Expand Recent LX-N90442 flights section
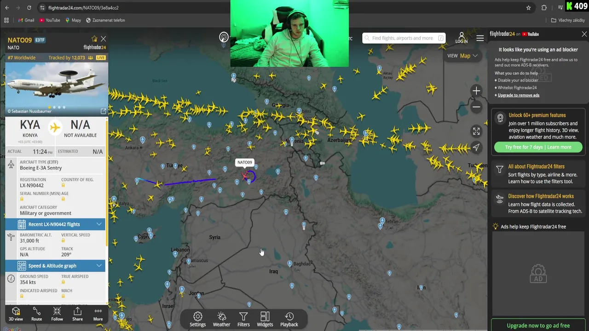 pos(55,224)
